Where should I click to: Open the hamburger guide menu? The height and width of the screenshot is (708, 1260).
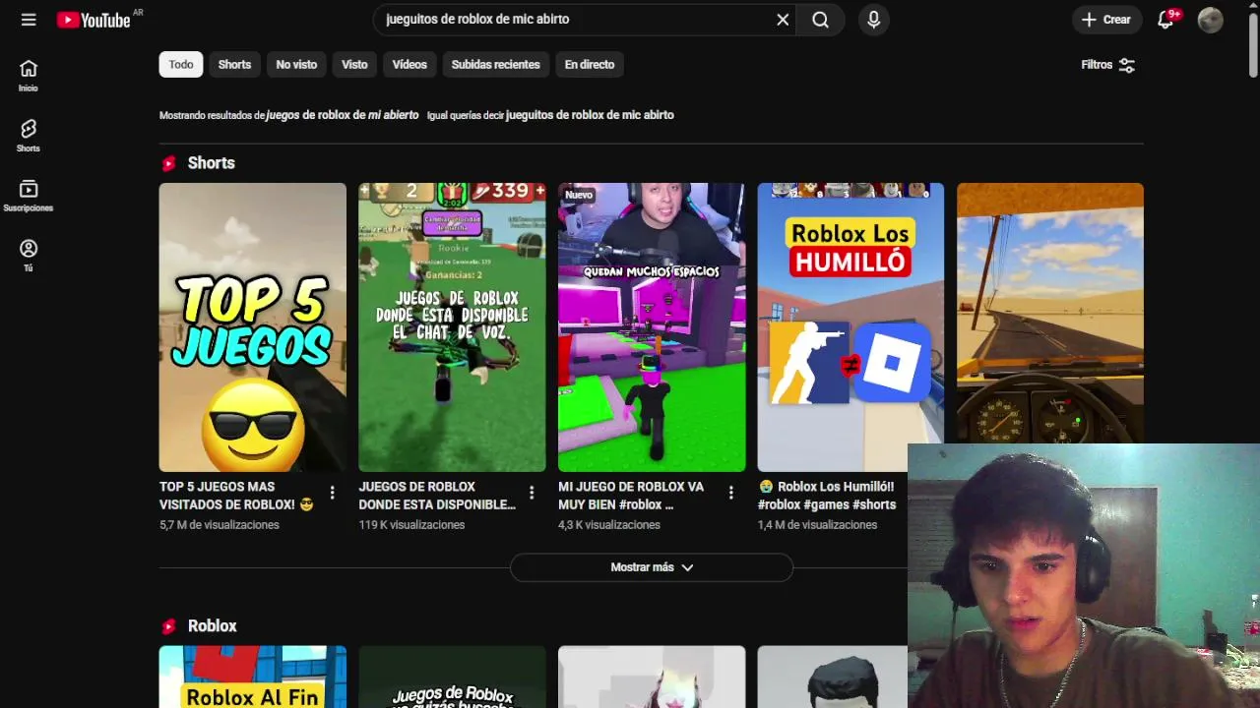click(x=29, y=20)
